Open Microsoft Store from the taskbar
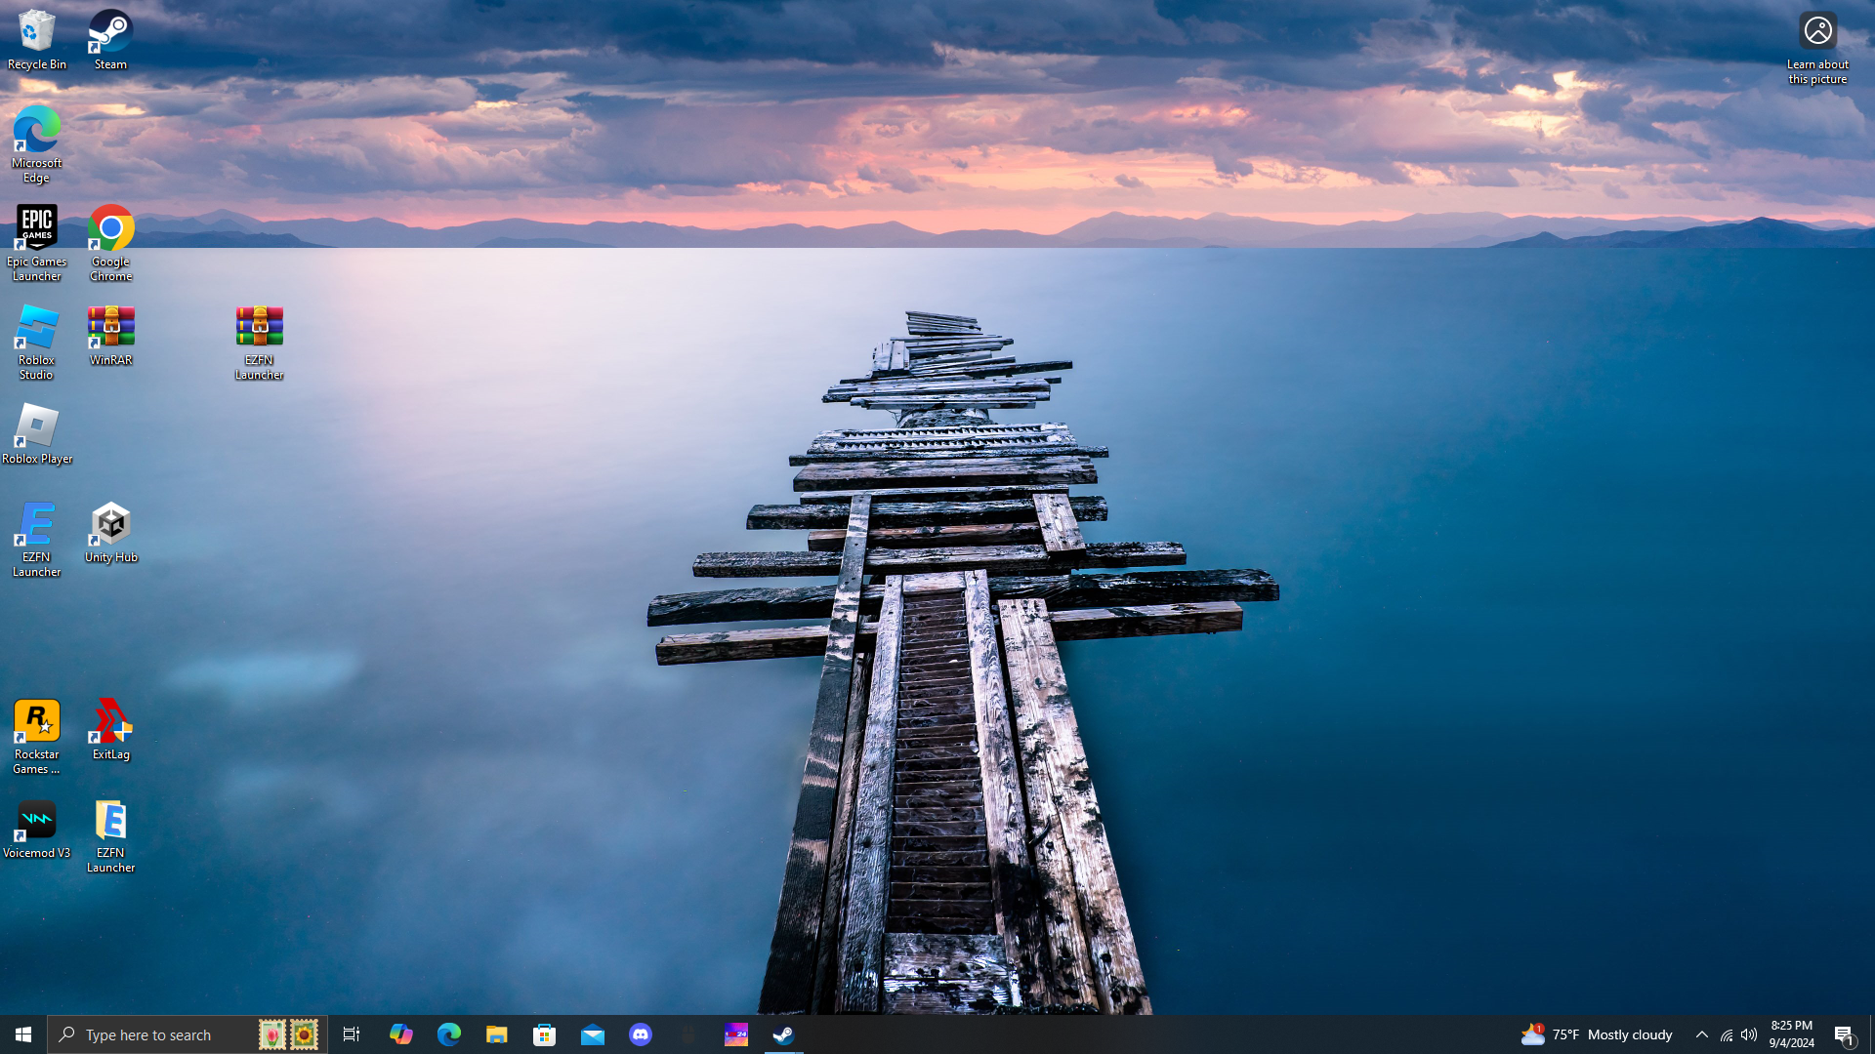The image size is (1875, 1054). [x=545, y=1034]
